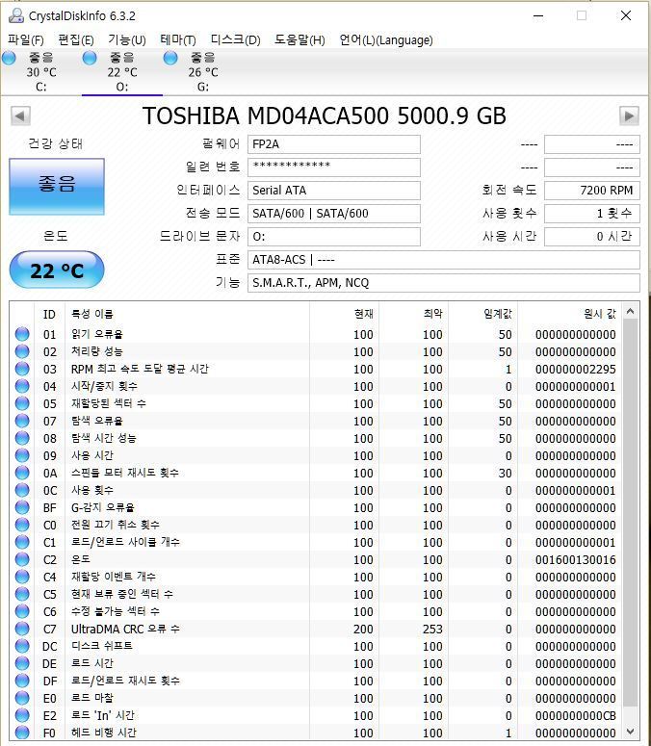Click the interface field showing Serial ATA
This screenshot has height=746, width=651.
333,191
